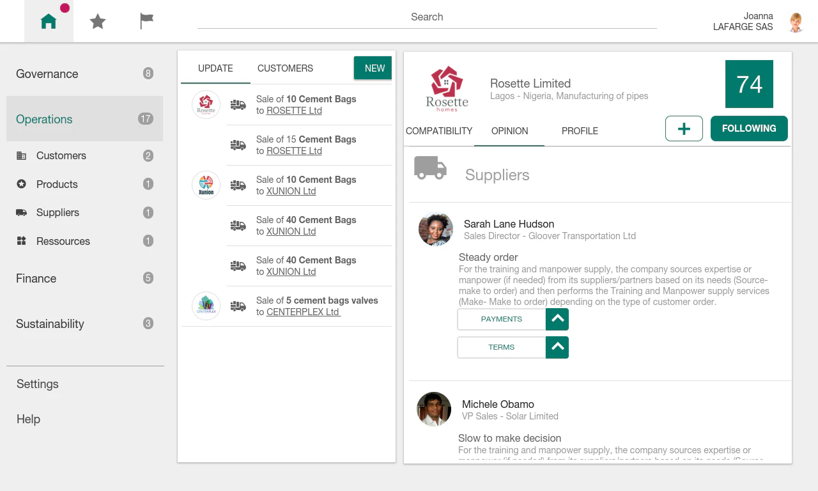The image size is (818, 491).
Task: Click delivery truck icon for 15 bags ROSETTE sale
Action: pos(238,145)
